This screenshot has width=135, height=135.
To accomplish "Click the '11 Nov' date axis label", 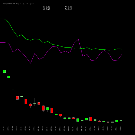I will pos(8,128).
